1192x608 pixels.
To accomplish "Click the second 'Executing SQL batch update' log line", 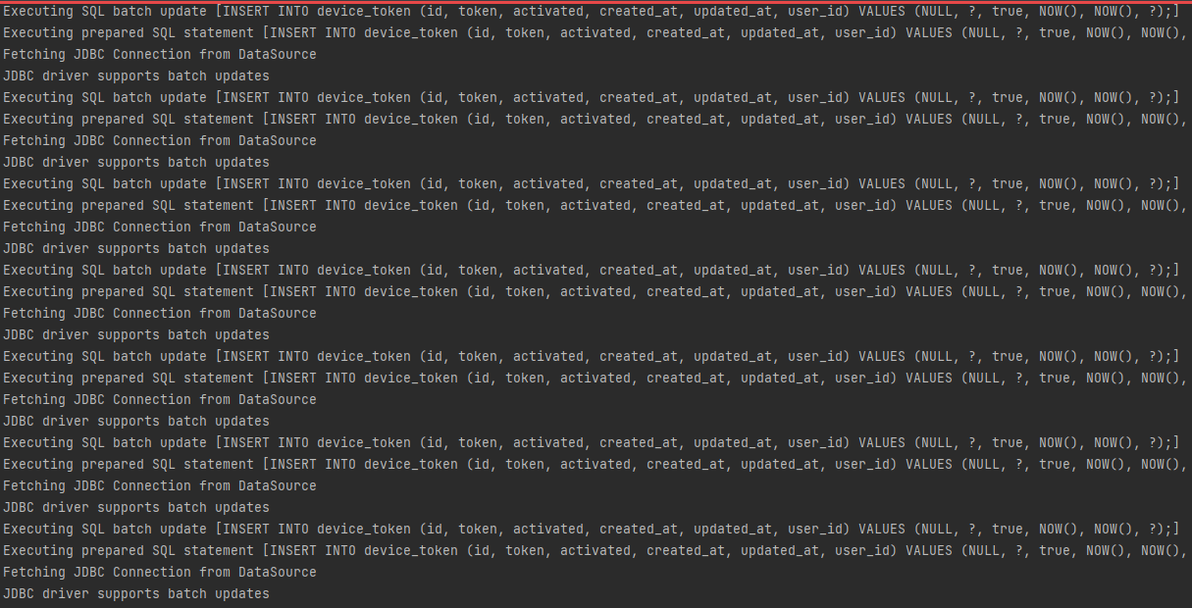I will pos(591,97).
